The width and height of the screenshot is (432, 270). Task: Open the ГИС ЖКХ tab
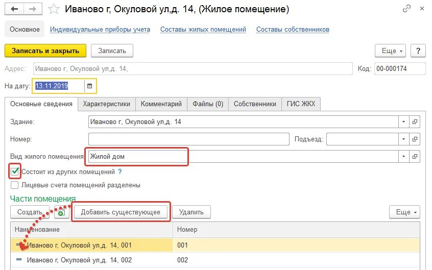301,104
